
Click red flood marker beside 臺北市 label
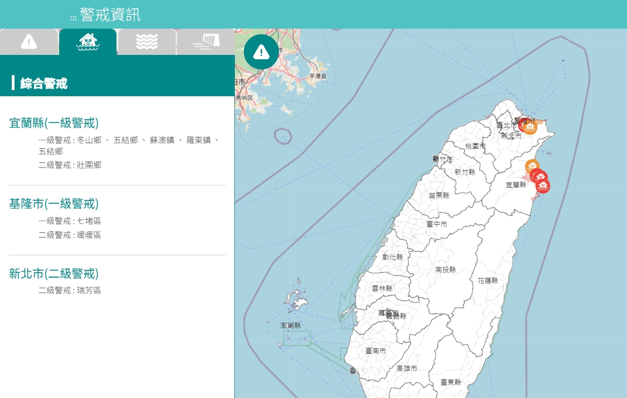click(521, 125)
